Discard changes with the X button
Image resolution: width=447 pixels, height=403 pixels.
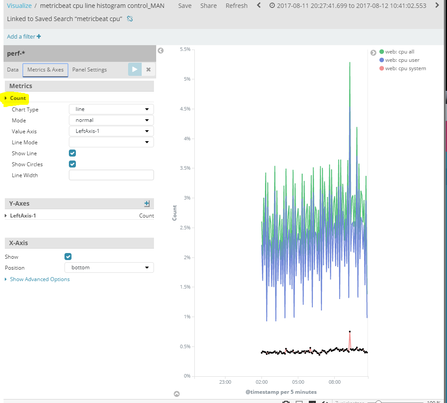pos(149,70)
